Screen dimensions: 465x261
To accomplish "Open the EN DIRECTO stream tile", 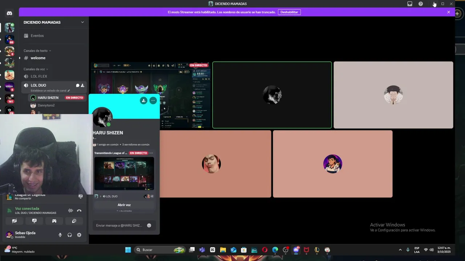I will coord(151,96).
